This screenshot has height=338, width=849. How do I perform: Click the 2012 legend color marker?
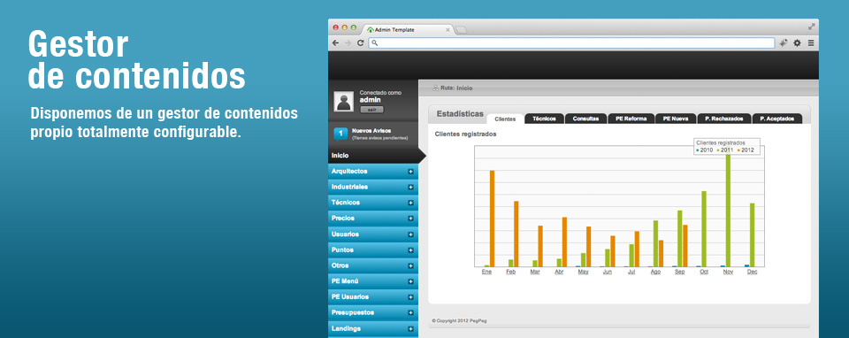click(x=738, y=150)
